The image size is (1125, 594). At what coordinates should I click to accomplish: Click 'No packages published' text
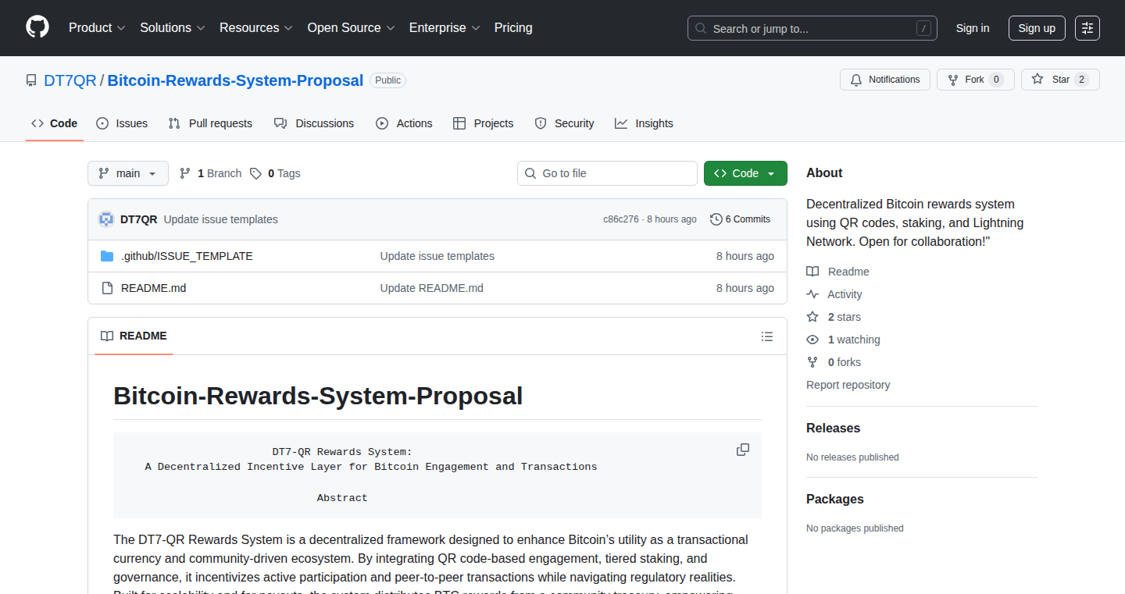pyautogui.click(x=855, y=528)
